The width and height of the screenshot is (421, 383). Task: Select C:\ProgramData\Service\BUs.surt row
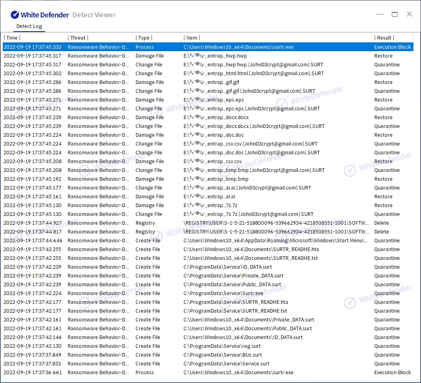click(208, 355)
